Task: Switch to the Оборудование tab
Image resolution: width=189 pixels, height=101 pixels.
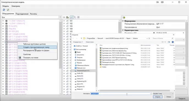Action: tap(8, 14)
